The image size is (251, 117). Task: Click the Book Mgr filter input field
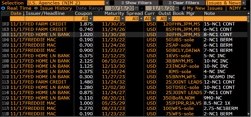click(x=188, y=19)
